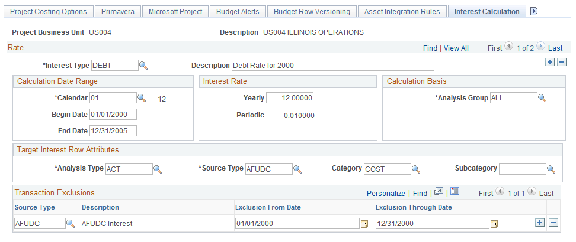Screen dimensions: 576x242
Task: Click Personalize link in Transaction Exclusions
Action: tap(386, 193)
